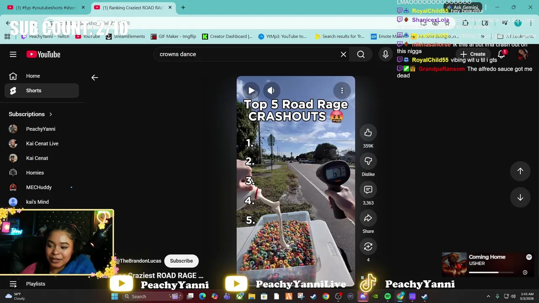539x303 pixels.
Task: Open the Creator Dashboard bookmark
Action: (227, 37)
